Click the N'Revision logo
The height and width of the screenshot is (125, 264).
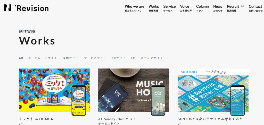coord(27,8)
